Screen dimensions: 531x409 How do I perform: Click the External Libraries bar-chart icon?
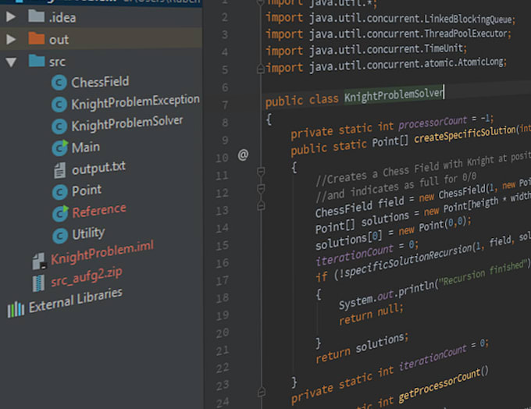(16, 309)
